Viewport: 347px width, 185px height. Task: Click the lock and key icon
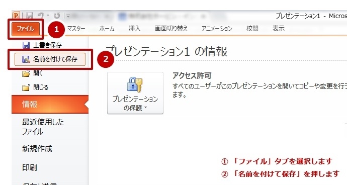pyautogui.click(x=135, y=84)
